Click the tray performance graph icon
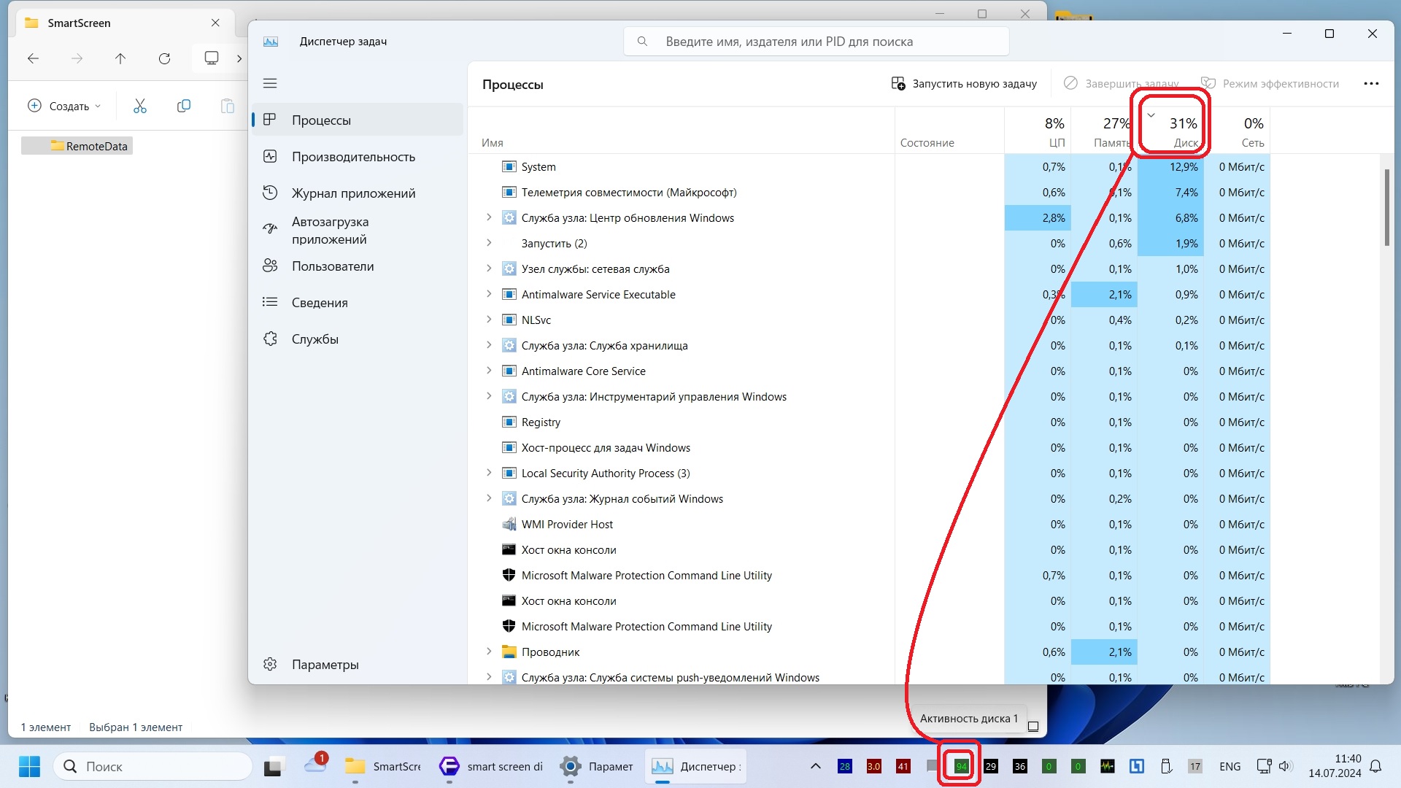1401x788 pixels. point(1108,766)
